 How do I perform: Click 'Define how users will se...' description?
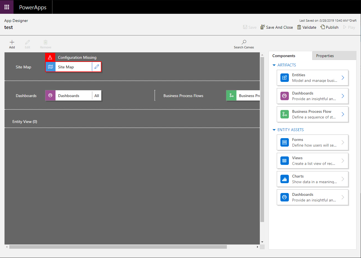pos(314,145)
